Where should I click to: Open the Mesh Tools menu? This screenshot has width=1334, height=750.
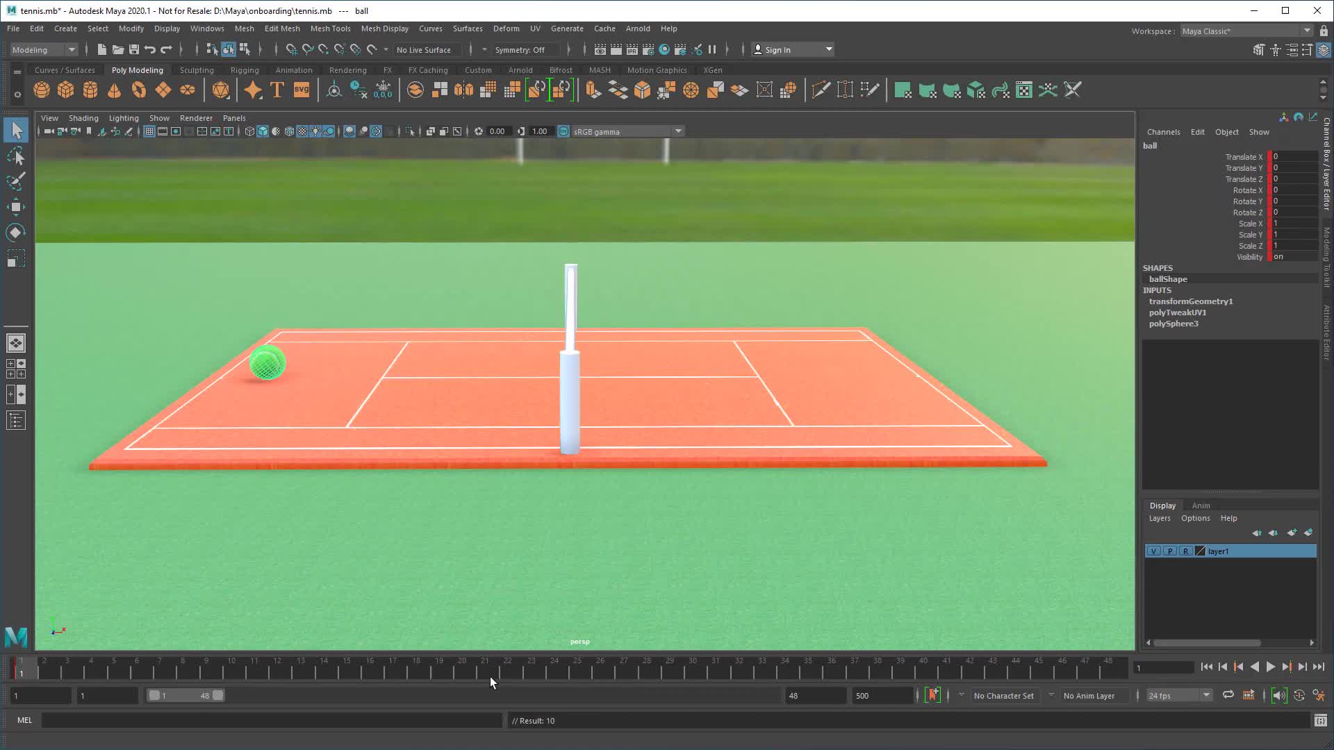(x=330, y=28)
